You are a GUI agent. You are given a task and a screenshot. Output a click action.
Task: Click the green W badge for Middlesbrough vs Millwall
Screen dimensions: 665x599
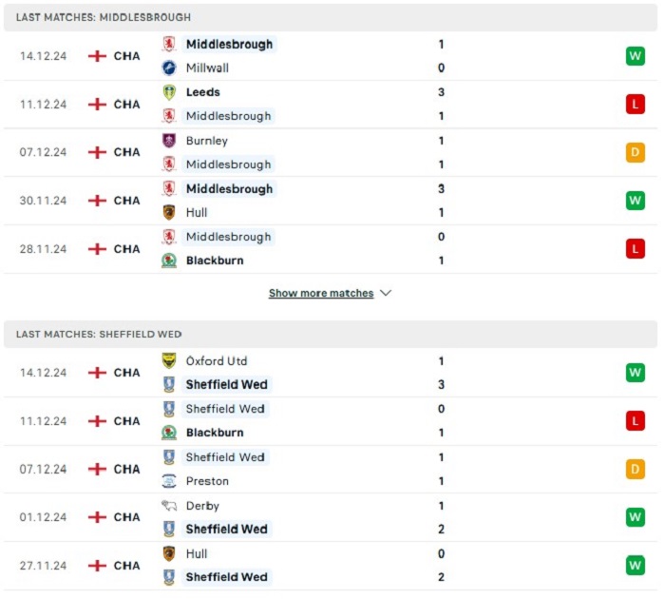click(x=635, y=56)
